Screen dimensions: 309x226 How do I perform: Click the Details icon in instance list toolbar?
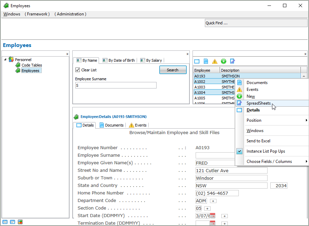[x=197, y=61]
